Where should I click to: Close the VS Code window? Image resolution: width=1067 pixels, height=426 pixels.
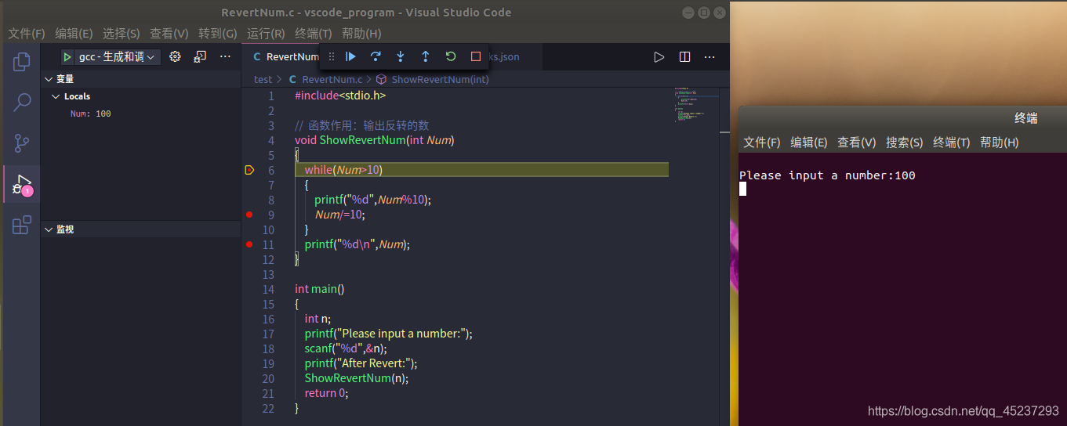pos(719,13)
